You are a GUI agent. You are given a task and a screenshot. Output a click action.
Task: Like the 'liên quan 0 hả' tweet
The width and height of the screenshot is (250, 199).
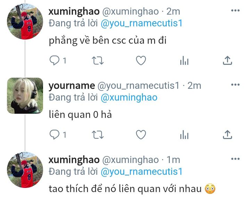click(141, 135)
